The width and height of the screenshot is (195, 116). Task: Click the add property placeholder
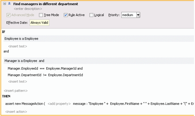(59, 104)
